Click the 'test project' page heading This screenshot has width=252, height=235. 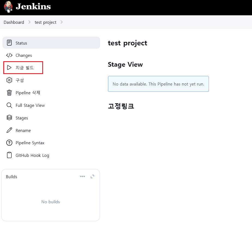[x=127, y=43]
